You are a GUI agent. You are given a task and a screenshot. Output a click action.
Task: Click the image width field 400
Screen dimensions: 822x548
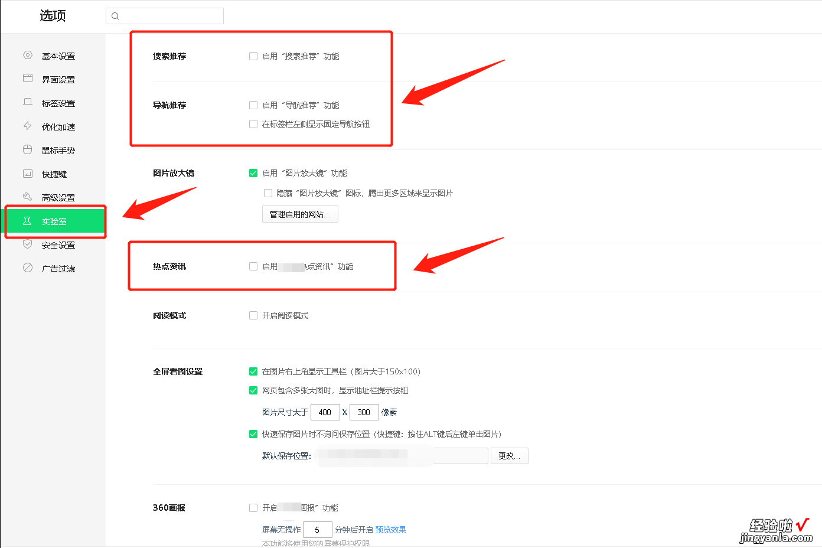tap(325, 412)
